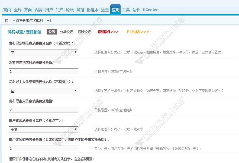Follow the orange PLY插件>>> link
Viewport: 239px width, 163px height.
138,32
